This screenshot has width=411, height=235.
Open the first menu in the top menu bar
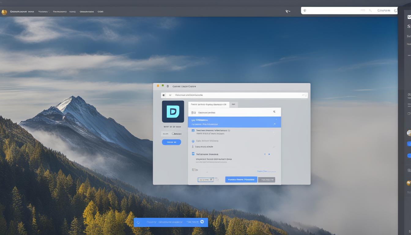click(x=22, y=12)
